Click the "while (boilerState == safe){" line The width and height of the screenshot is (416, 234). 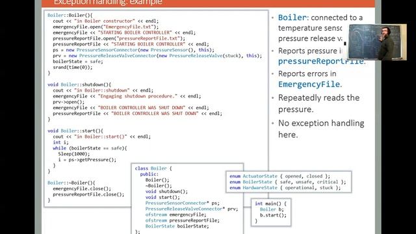[90, 148]
